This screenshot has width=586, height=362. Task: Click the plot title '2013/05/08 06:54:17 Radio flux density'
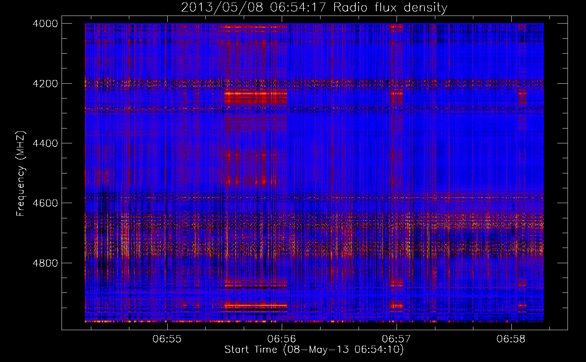click(x=314, y=8)
